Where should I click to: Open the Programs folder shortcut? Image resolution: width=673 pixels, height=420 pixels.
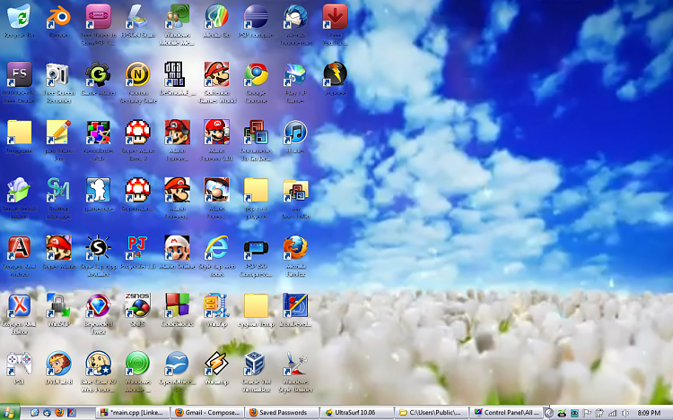[x=20, y=133]
